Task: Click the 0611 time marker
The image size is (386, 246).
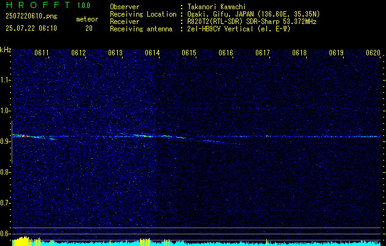Action: (42, 53)
